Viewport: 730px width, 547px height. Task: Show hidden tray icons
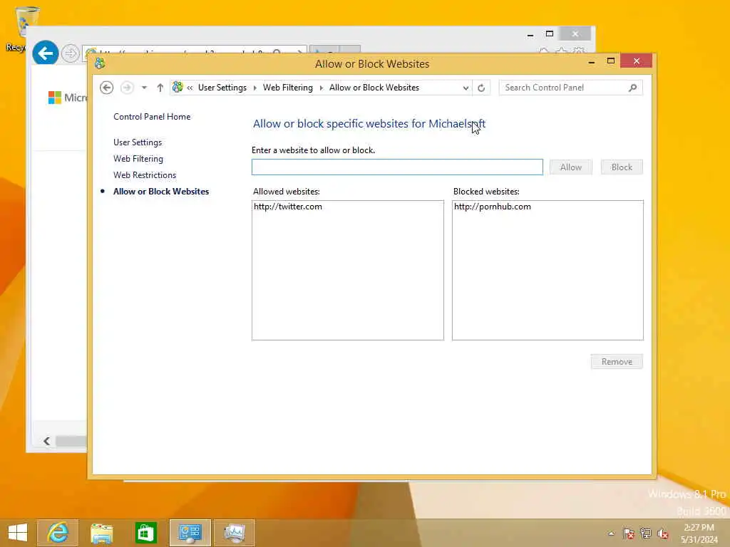pos(611,533)
